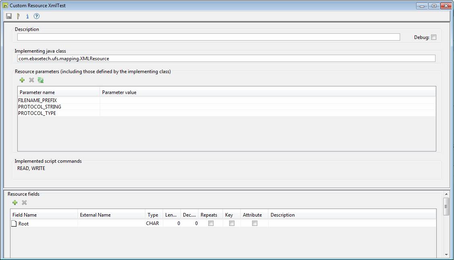Select the FILENAME_PREFIX parameter row

37,100
